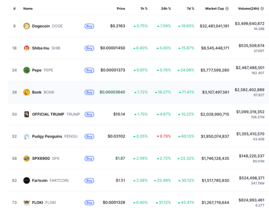Click the SPX6900 coin icon

coord(27,158)
